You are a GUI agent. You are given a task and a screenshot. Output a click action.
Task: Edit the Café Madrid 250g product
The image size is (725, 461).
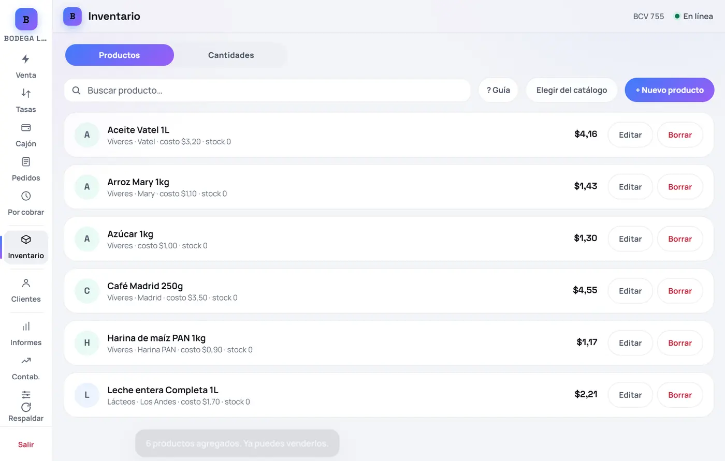tap(630, 291)
